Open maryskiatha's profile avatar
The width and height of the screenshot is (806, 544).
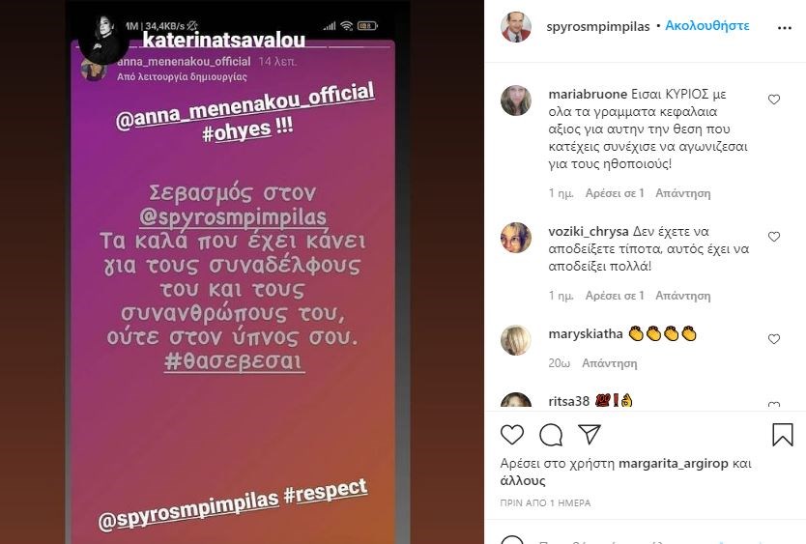[x=515, y=340]
